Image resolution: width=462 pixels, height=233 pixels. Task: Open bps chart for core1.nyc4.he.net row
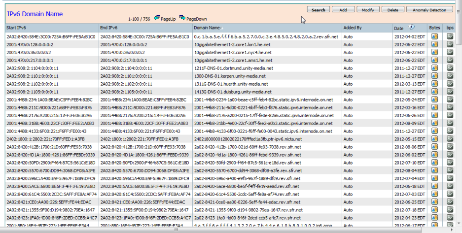(450, 52)
